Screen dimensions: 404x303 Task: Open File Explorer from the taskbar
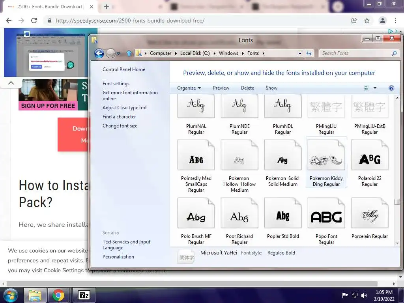[x=35, y=295]
